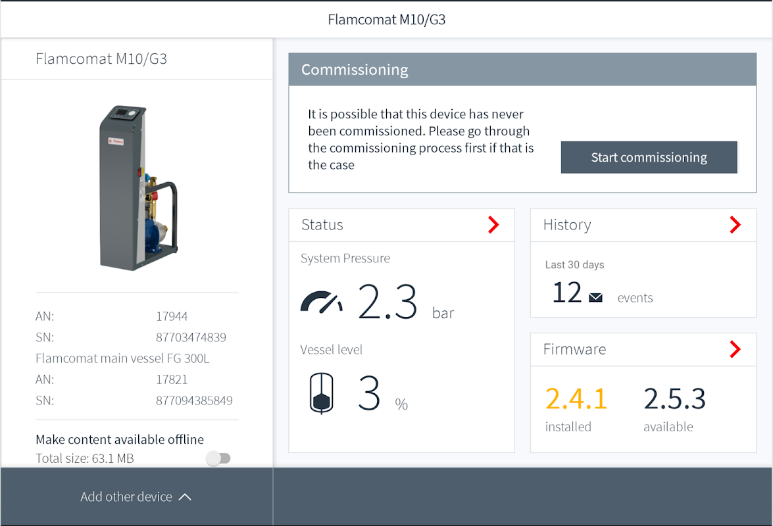The image size is (773, 526).
Task: Expand Add other device caret icon
Action: tap(185, 497)
